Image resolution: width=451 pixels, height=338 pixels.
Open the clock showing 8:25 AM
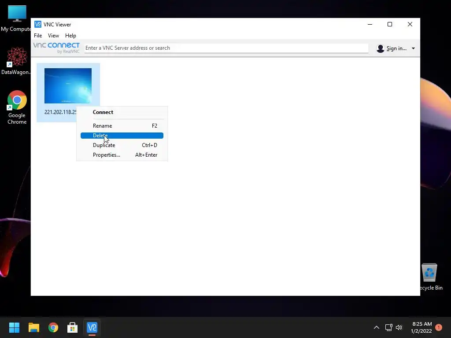421,327
